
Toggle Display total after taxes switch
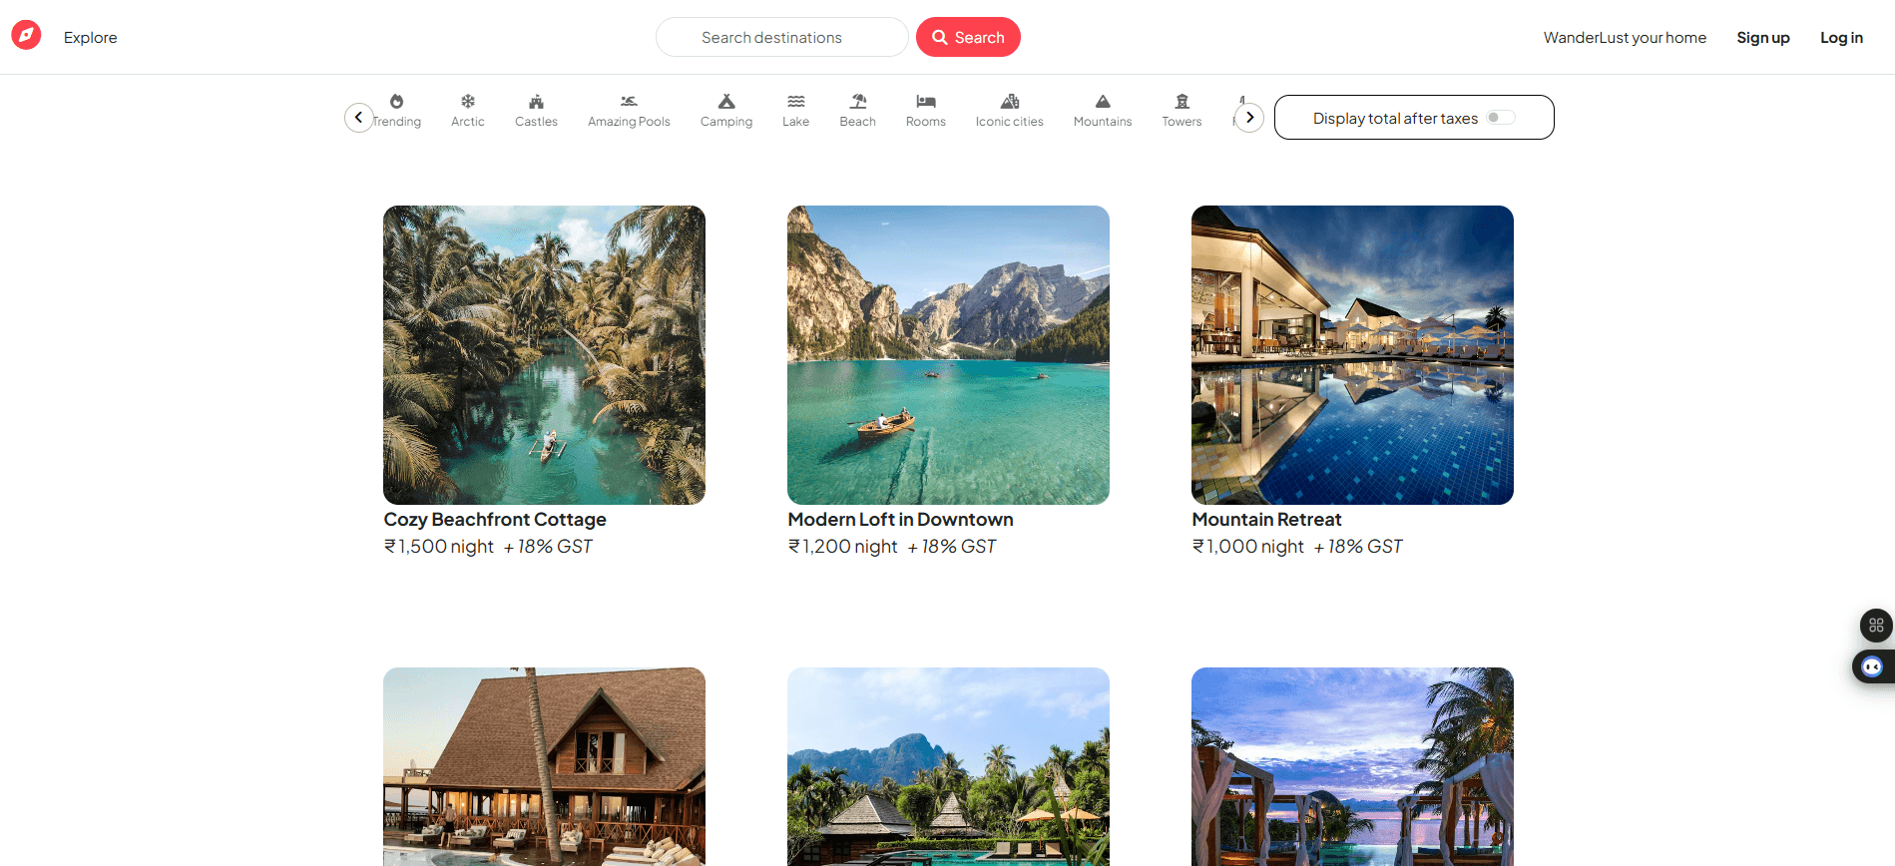point(1501,118)
